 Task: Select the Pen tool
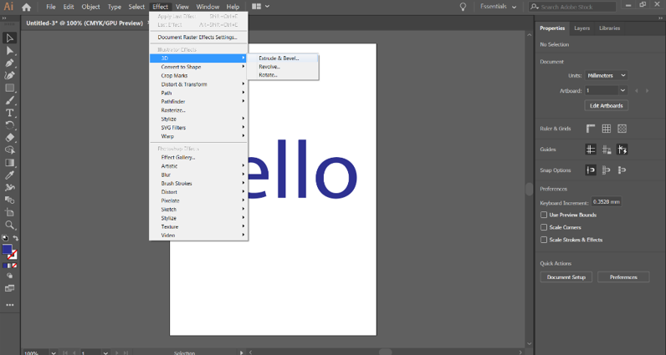10,63
